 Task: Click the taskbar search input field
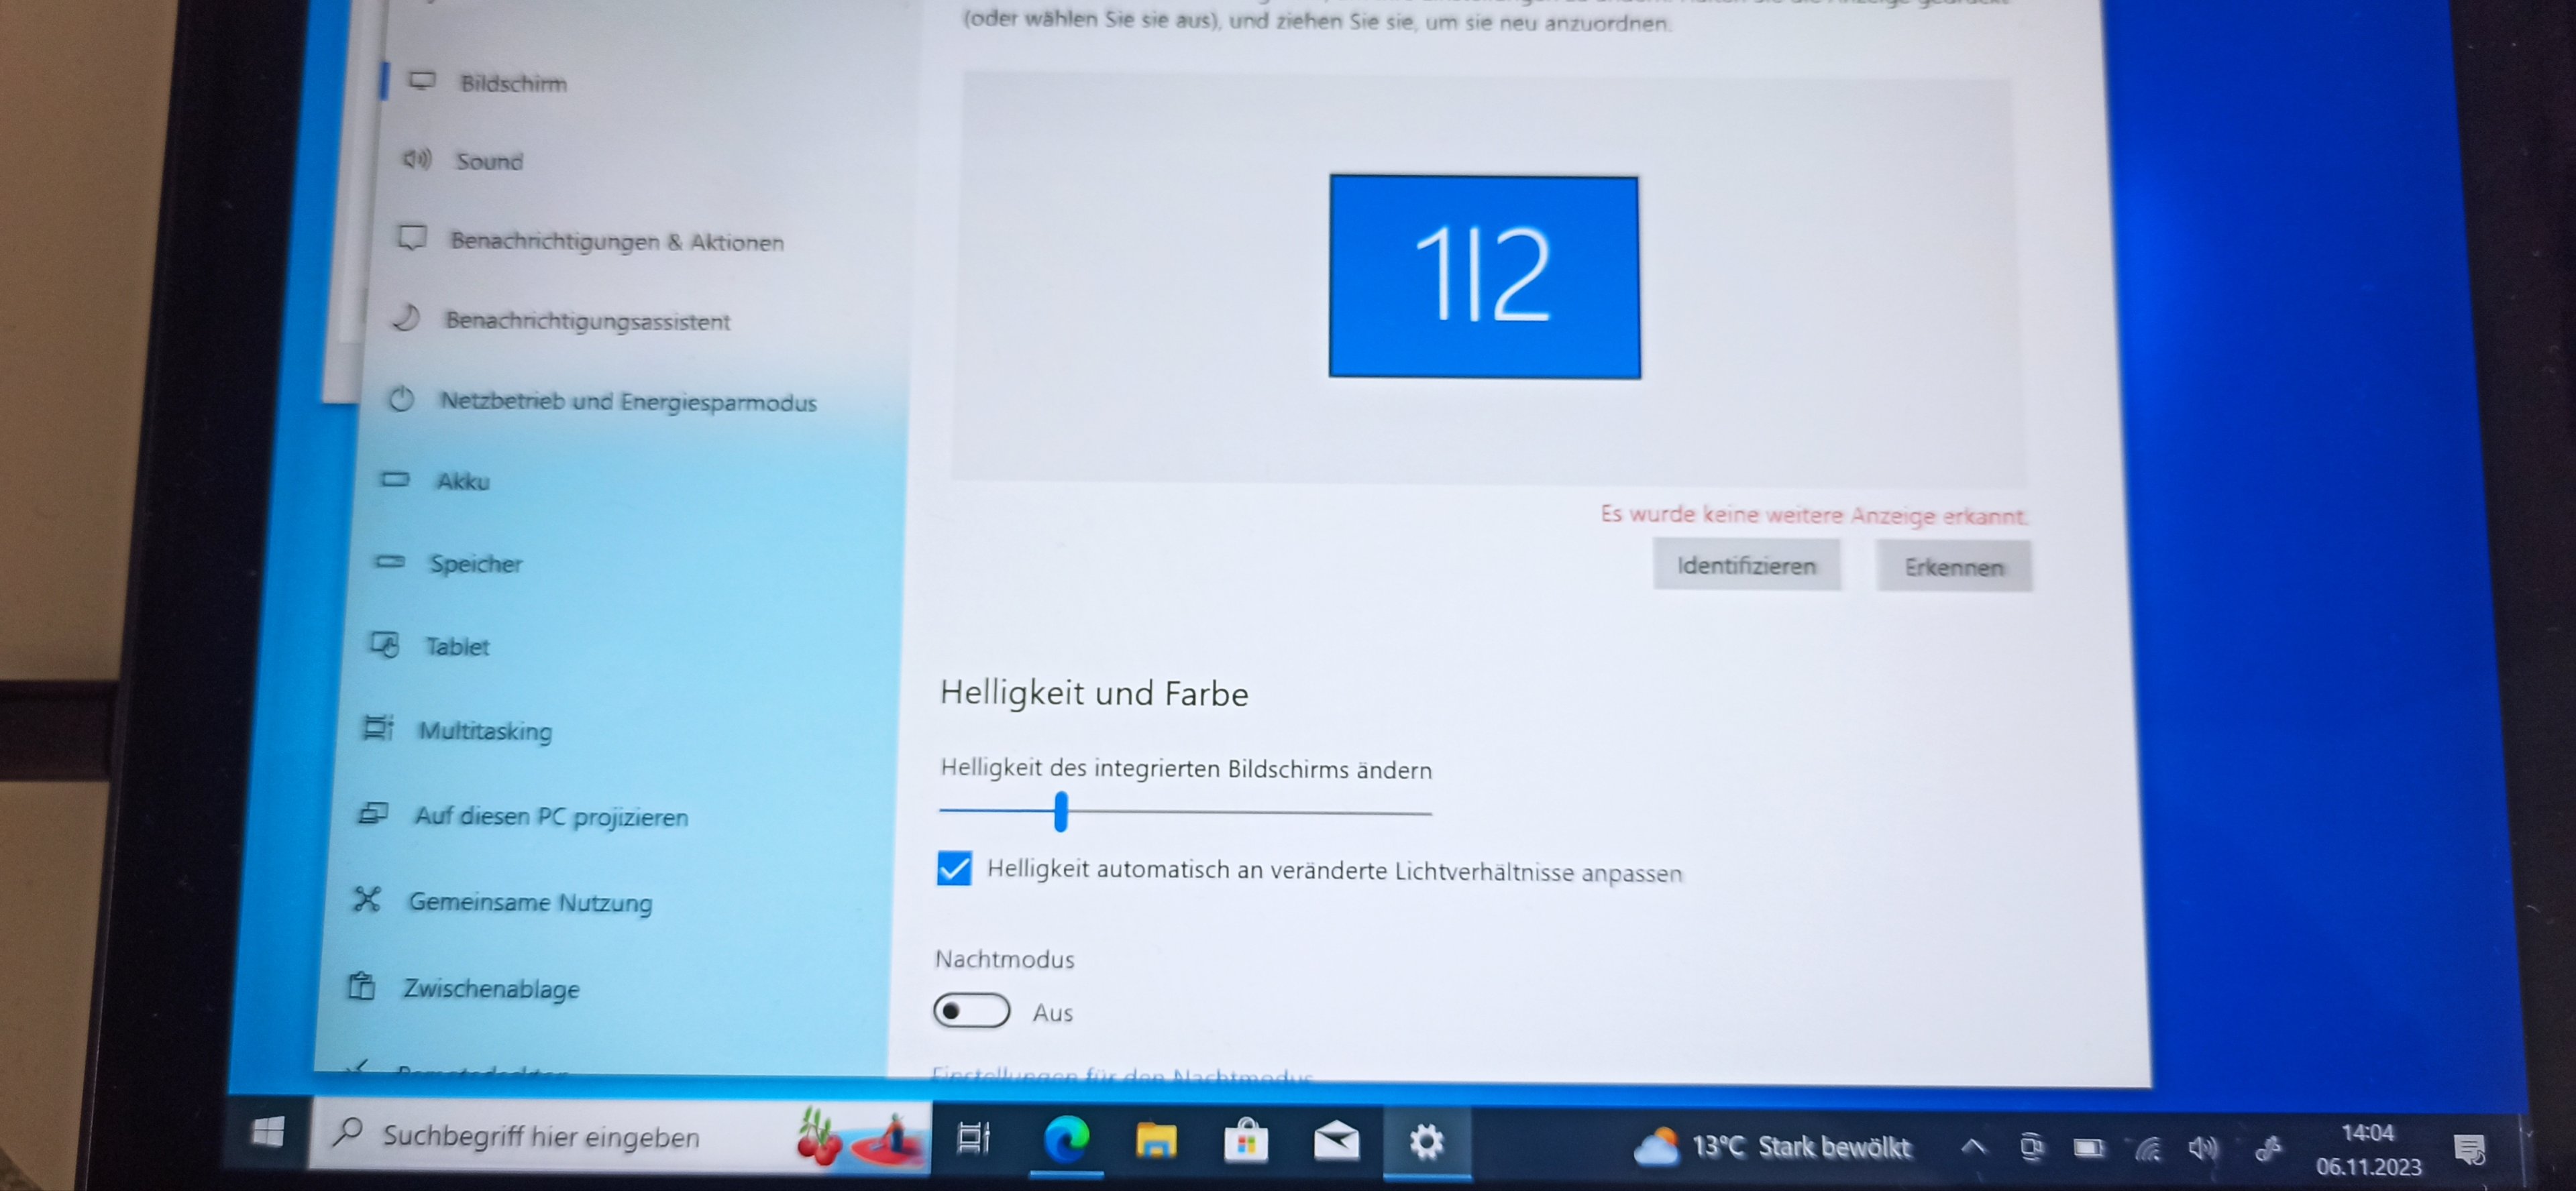pos(540,1137)
